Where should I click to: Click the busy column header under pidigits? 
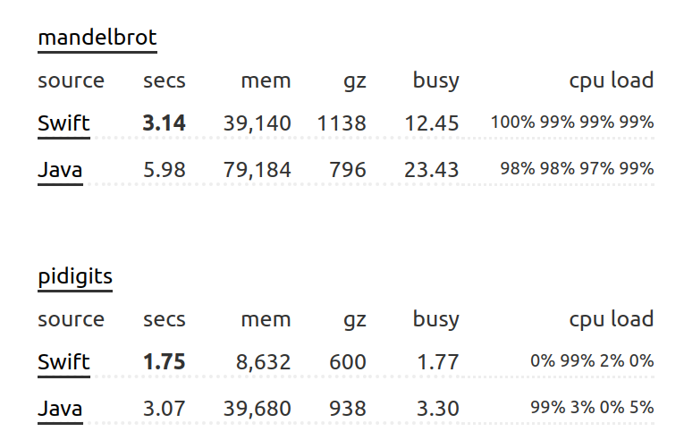pos(435,319)
